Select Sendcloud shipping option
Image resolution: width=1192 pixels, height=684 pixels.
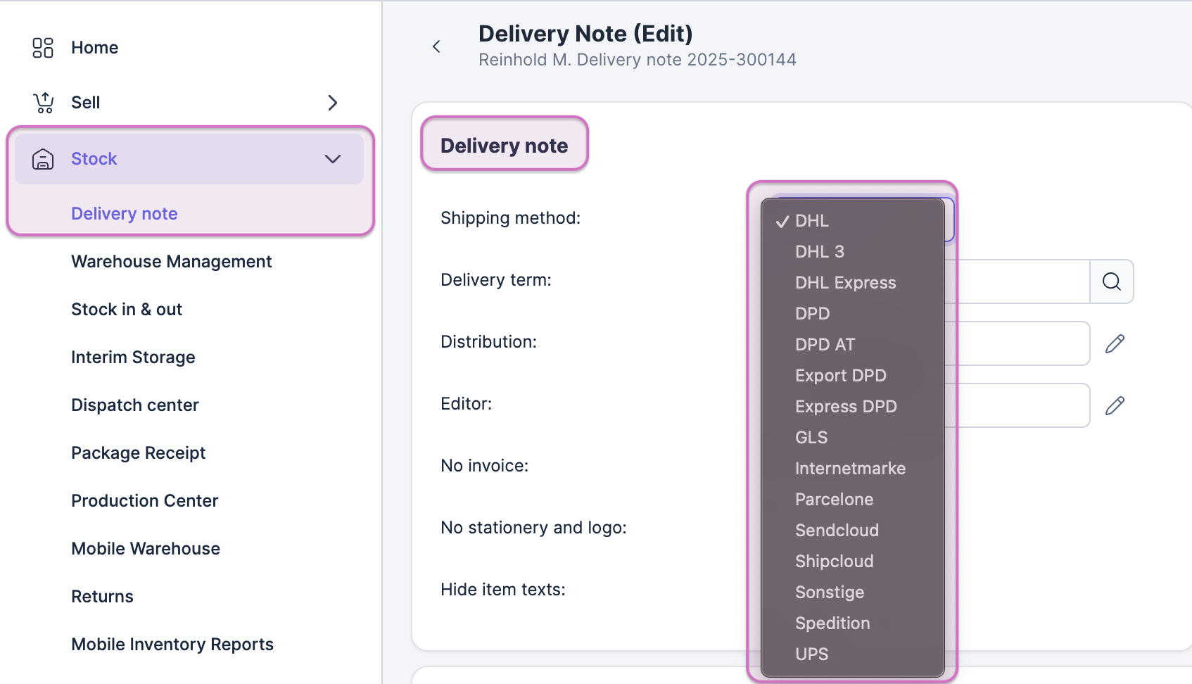pos(837,531)
